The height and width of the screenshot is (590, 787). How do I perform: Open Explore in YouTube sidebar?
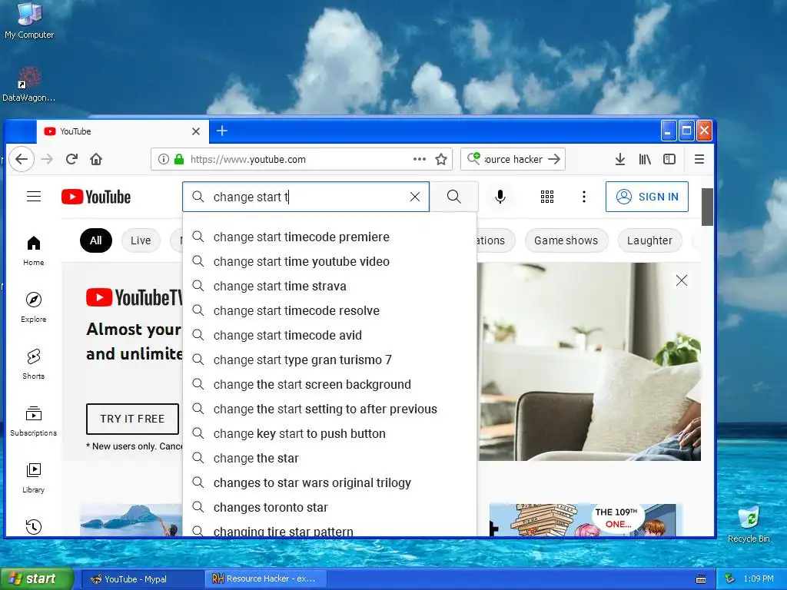pos(34,307)
